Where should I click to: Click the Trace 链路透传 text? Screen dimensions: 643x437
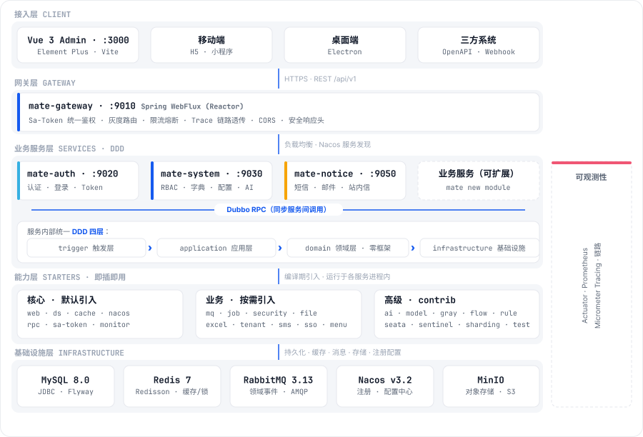[218, 120]
